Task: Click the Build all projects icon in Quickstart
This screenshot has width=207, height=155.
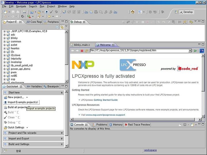Action: tap(5, 108)
